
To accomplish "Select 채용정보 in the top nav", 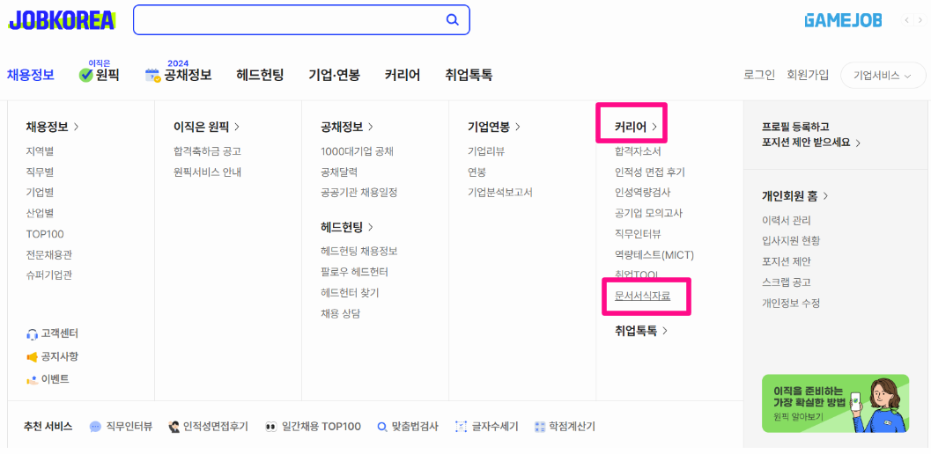I will (31, 76).
